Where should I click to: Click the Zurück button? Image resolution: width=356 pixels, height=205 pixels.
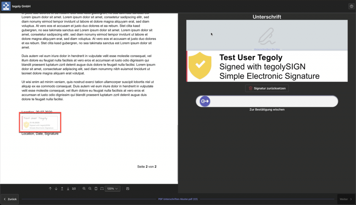click(10, 199)
